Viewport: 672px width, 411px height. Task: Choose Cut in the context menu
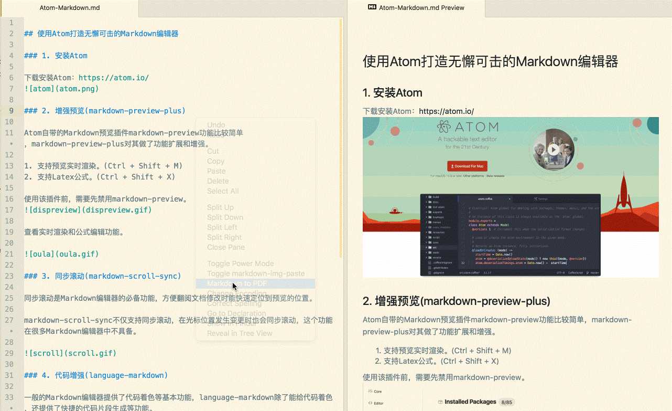pos(213,151)
